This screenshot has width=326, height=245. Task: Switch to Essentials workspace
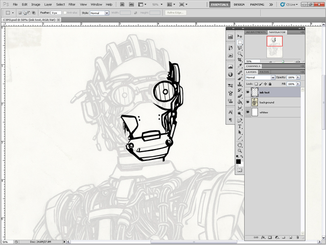click(220, 5)
